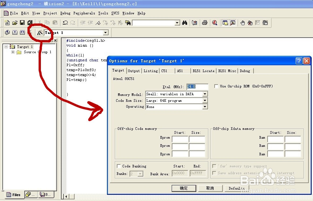
Task: Click the Start/Stop Debug Session icon
Action: (x=215, y=23)
